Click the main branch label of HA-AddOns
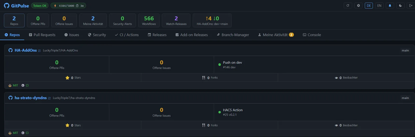The image size is (415, 137). 405,50
